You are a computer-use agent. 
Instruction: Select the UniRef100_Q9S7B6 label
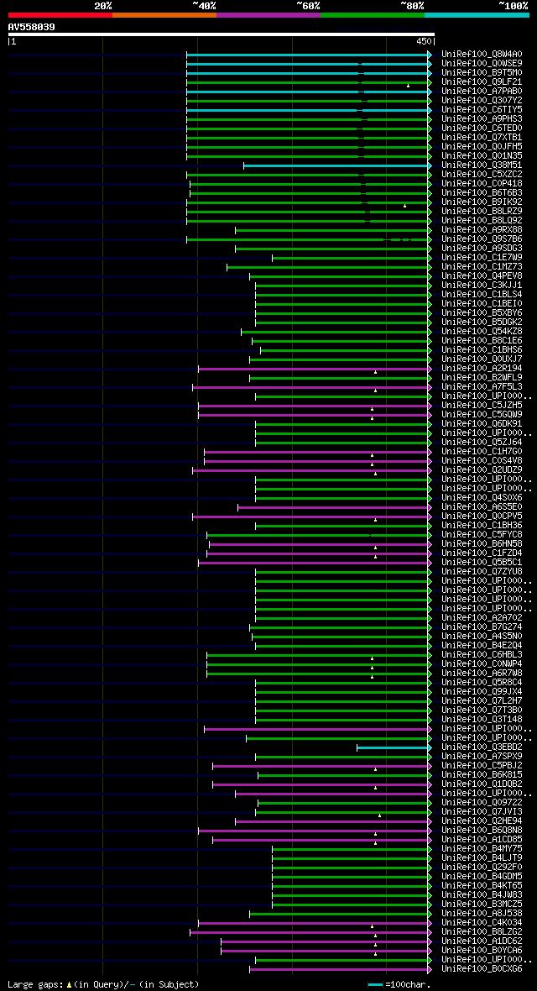point(482,239)
